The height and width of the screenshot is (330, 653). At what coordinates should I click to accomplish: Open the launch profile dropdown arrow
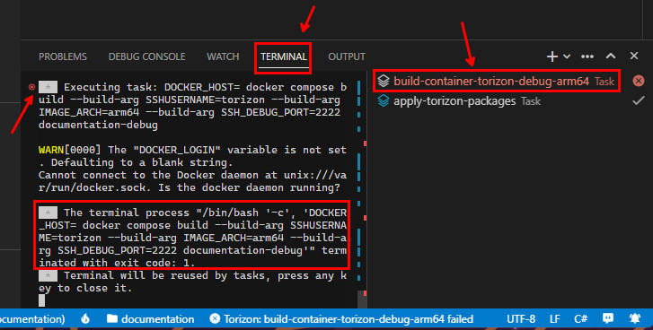tap(567, 56)
